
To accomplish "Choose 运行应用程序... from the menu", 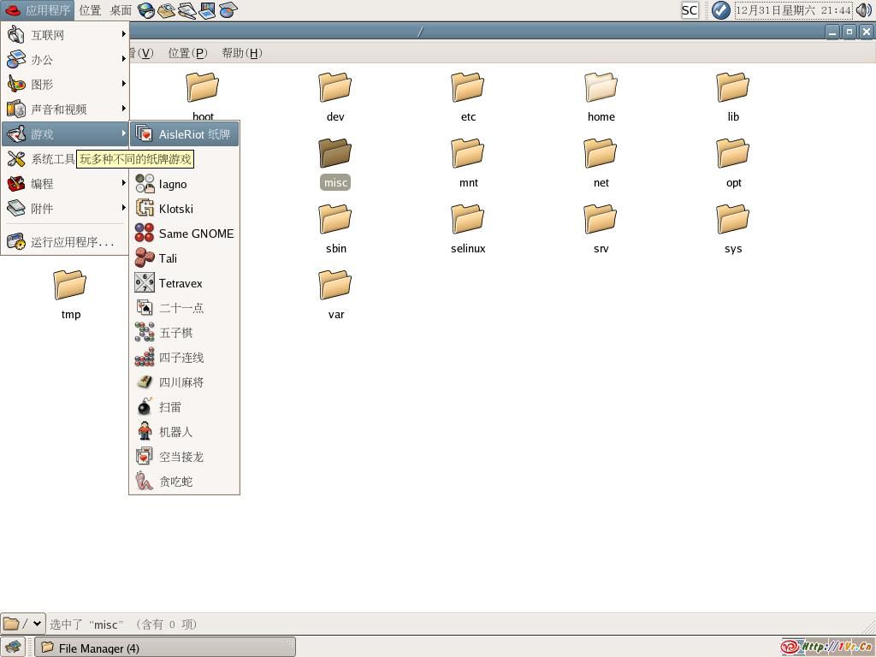I will click(x=72, y=242).
